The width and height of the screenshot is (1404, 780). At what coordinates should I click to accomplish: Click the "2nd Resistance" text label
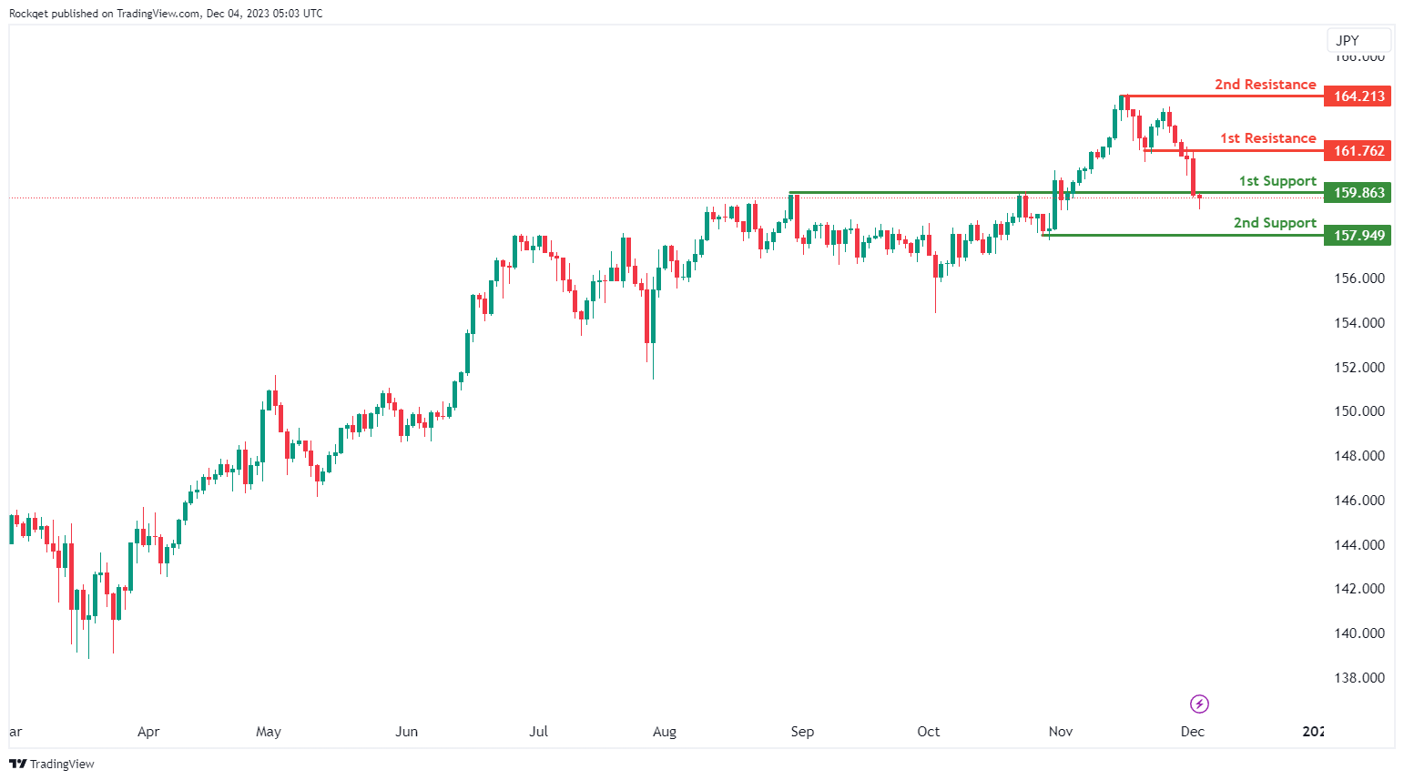[x=1265, y=85]
